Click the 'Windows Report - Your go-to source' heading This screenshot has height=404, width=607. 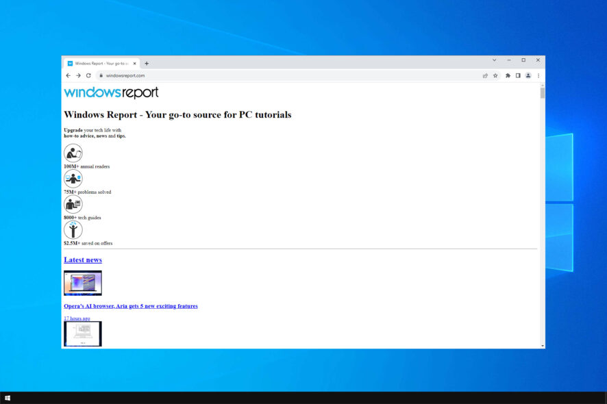pos(177,115)
